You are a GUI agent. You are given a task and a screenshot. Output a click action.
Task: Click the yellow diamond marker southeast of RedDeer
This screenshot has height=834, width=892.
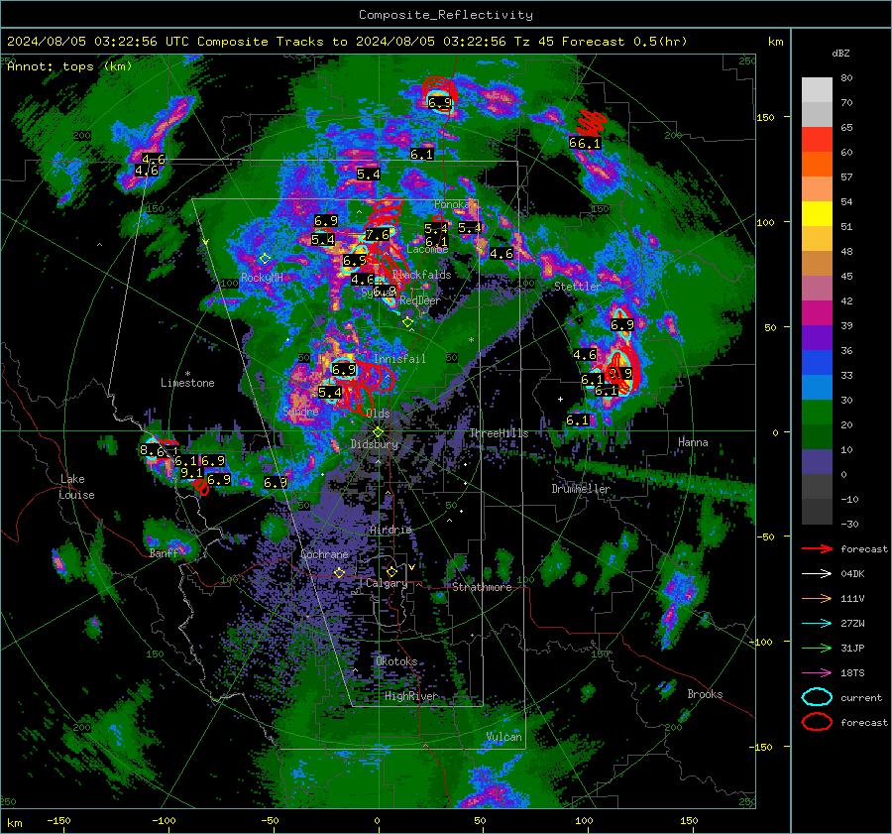407,322
